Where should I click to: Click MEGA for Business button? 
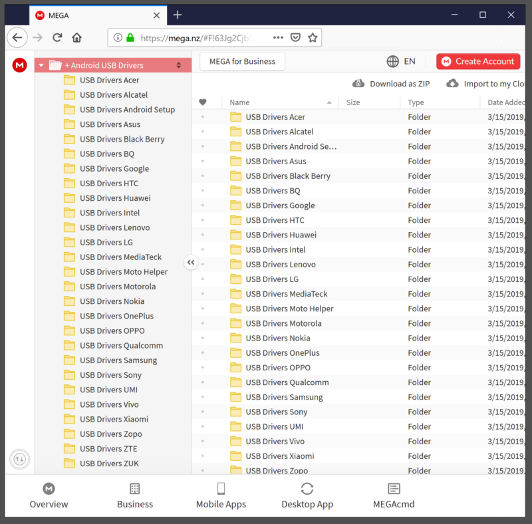242,61
